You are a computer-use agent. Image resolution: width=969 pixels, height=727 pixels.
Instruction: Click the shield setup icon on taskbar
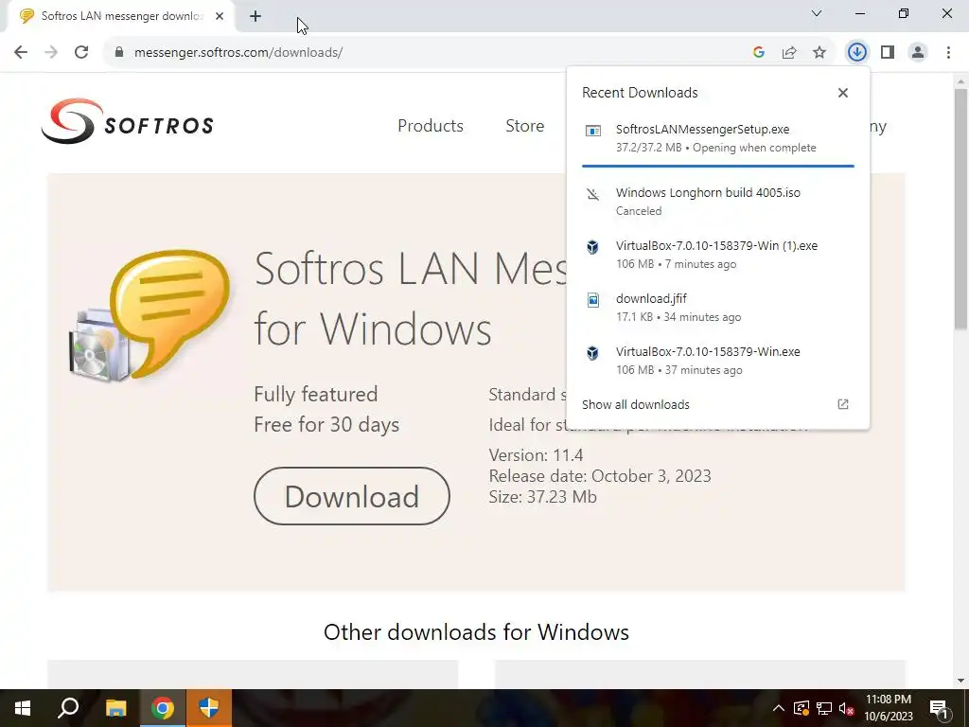tap(209, 708)
